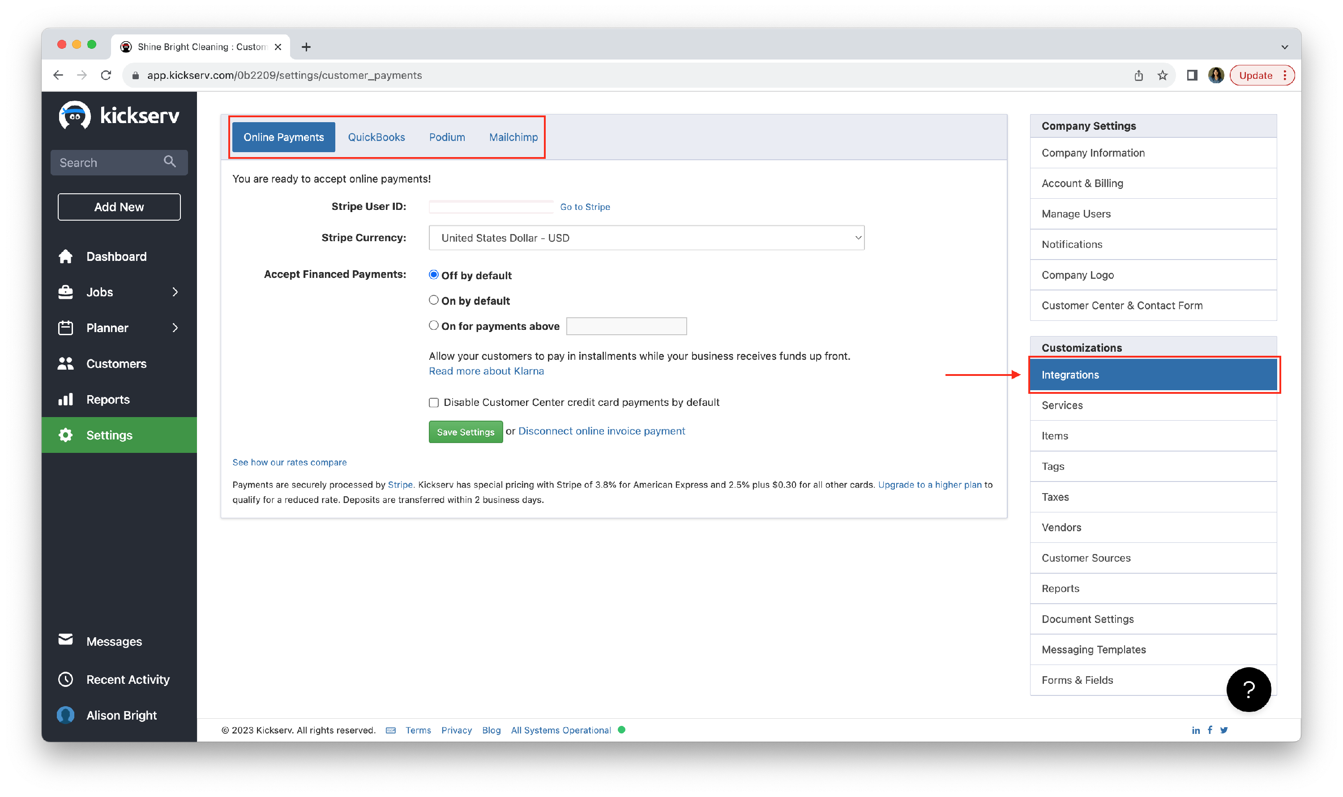Bookmark page with the star icon
Viewport: 1343px width, 797px height.
[1163, 76]
